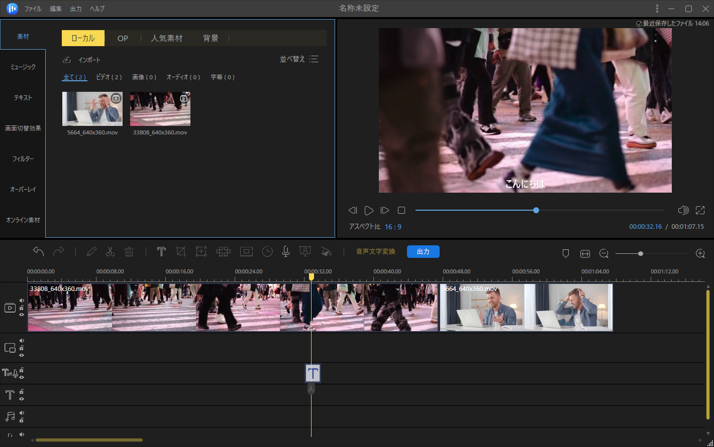Mute the picture-in-picture track
This screenshot has height=447, width=714.
(22, 341)
